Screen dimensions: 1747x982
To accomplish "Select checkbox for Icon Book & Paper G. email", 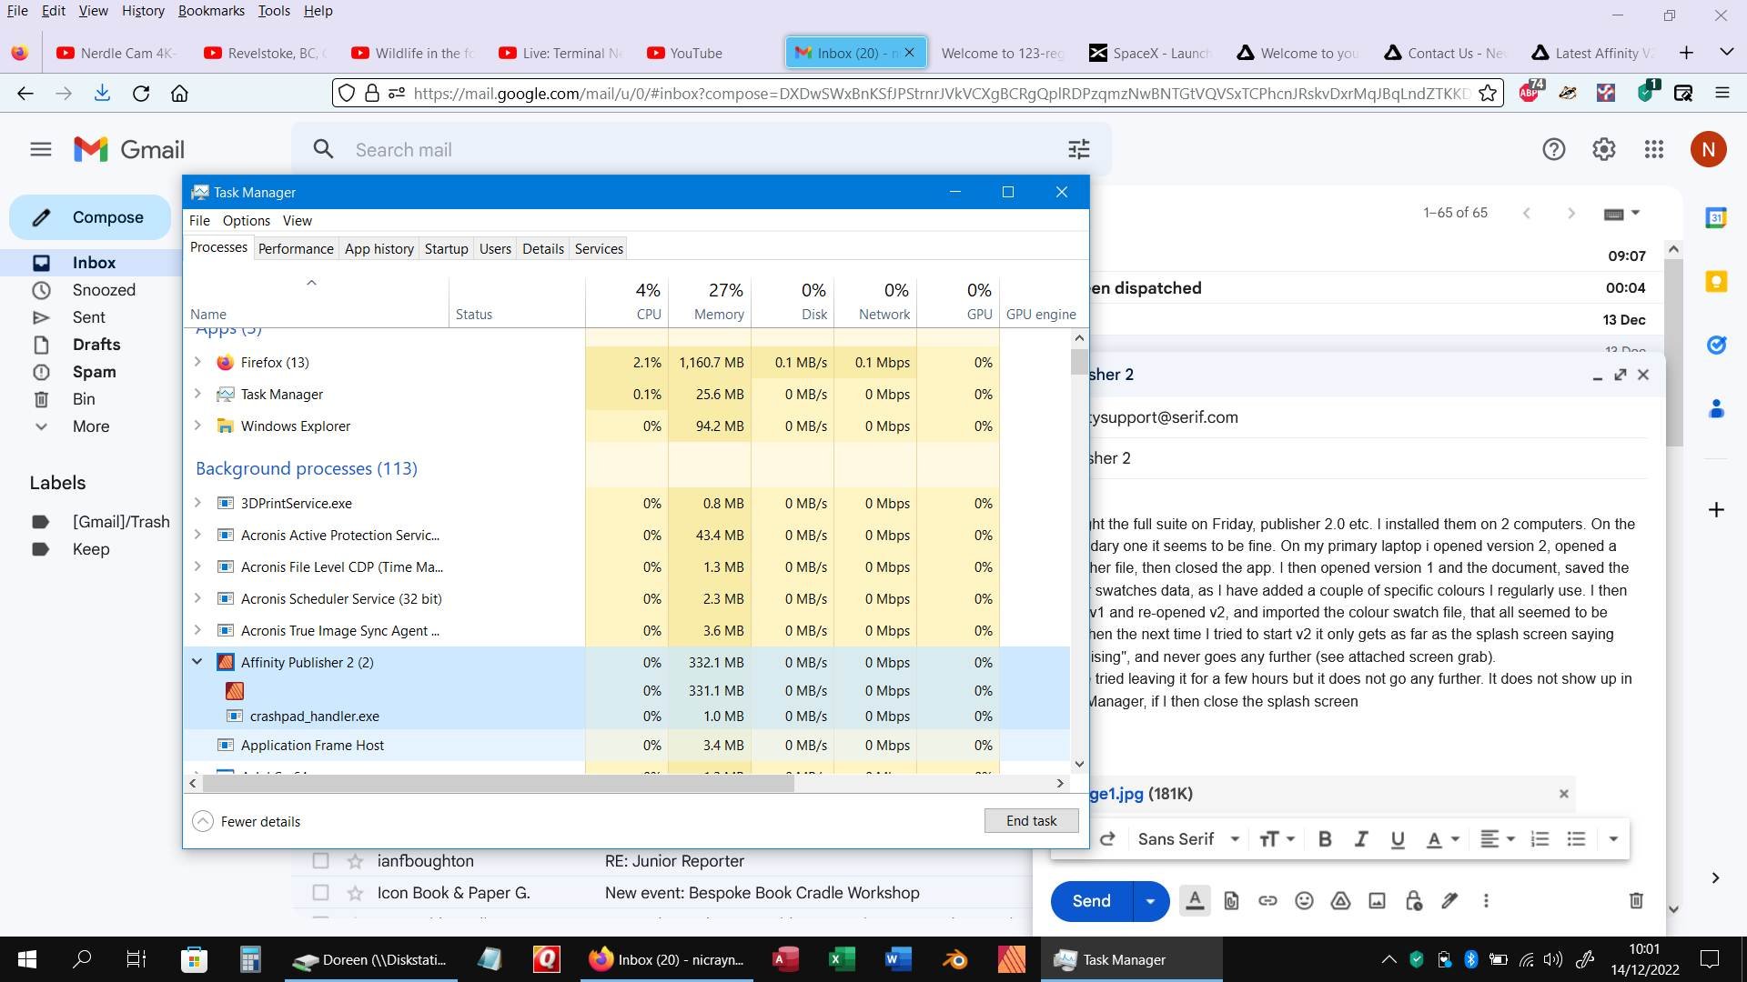I will [320, 892].
